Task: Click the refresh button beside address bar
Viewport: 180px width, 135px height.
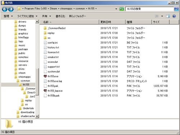Action: coord(122,9)
